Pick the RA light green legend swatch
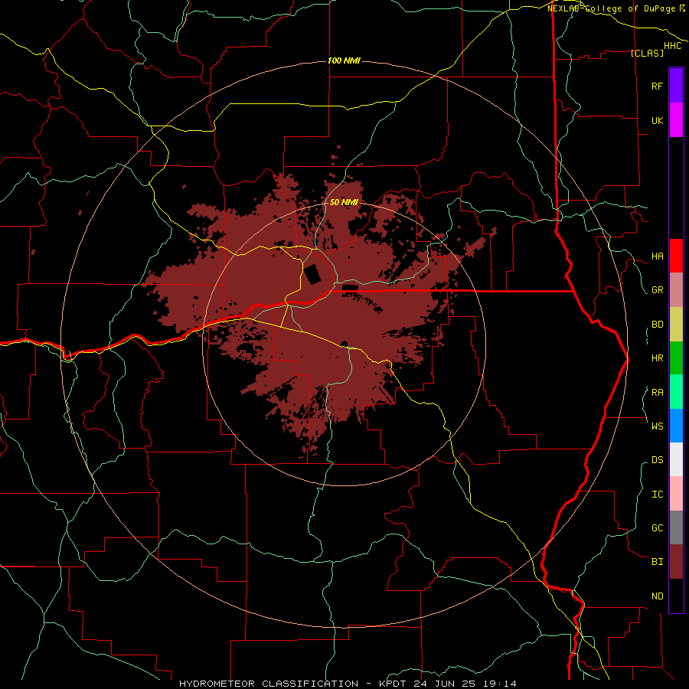689x689 pixels. 676,392
